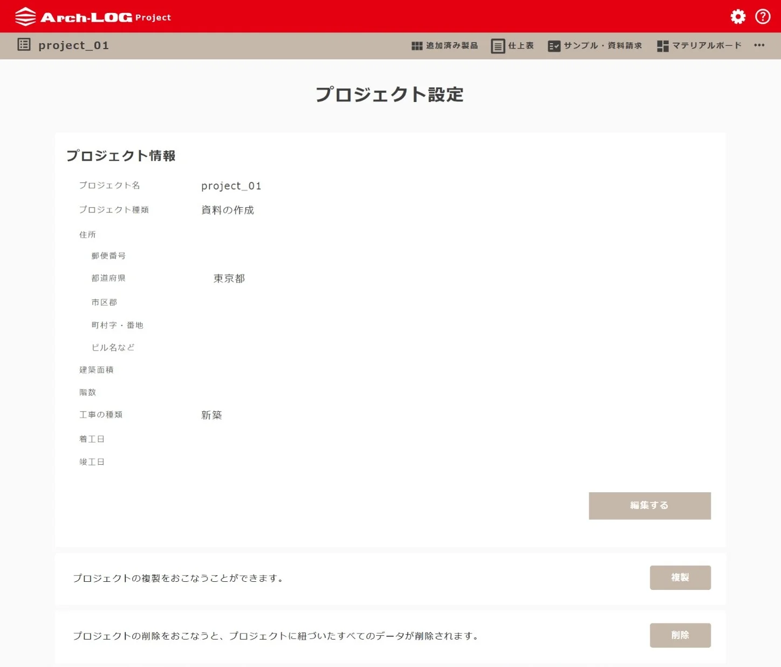Click the project list icon beside project_01
This screenshot has height=667, width=781.
[24, 45]
